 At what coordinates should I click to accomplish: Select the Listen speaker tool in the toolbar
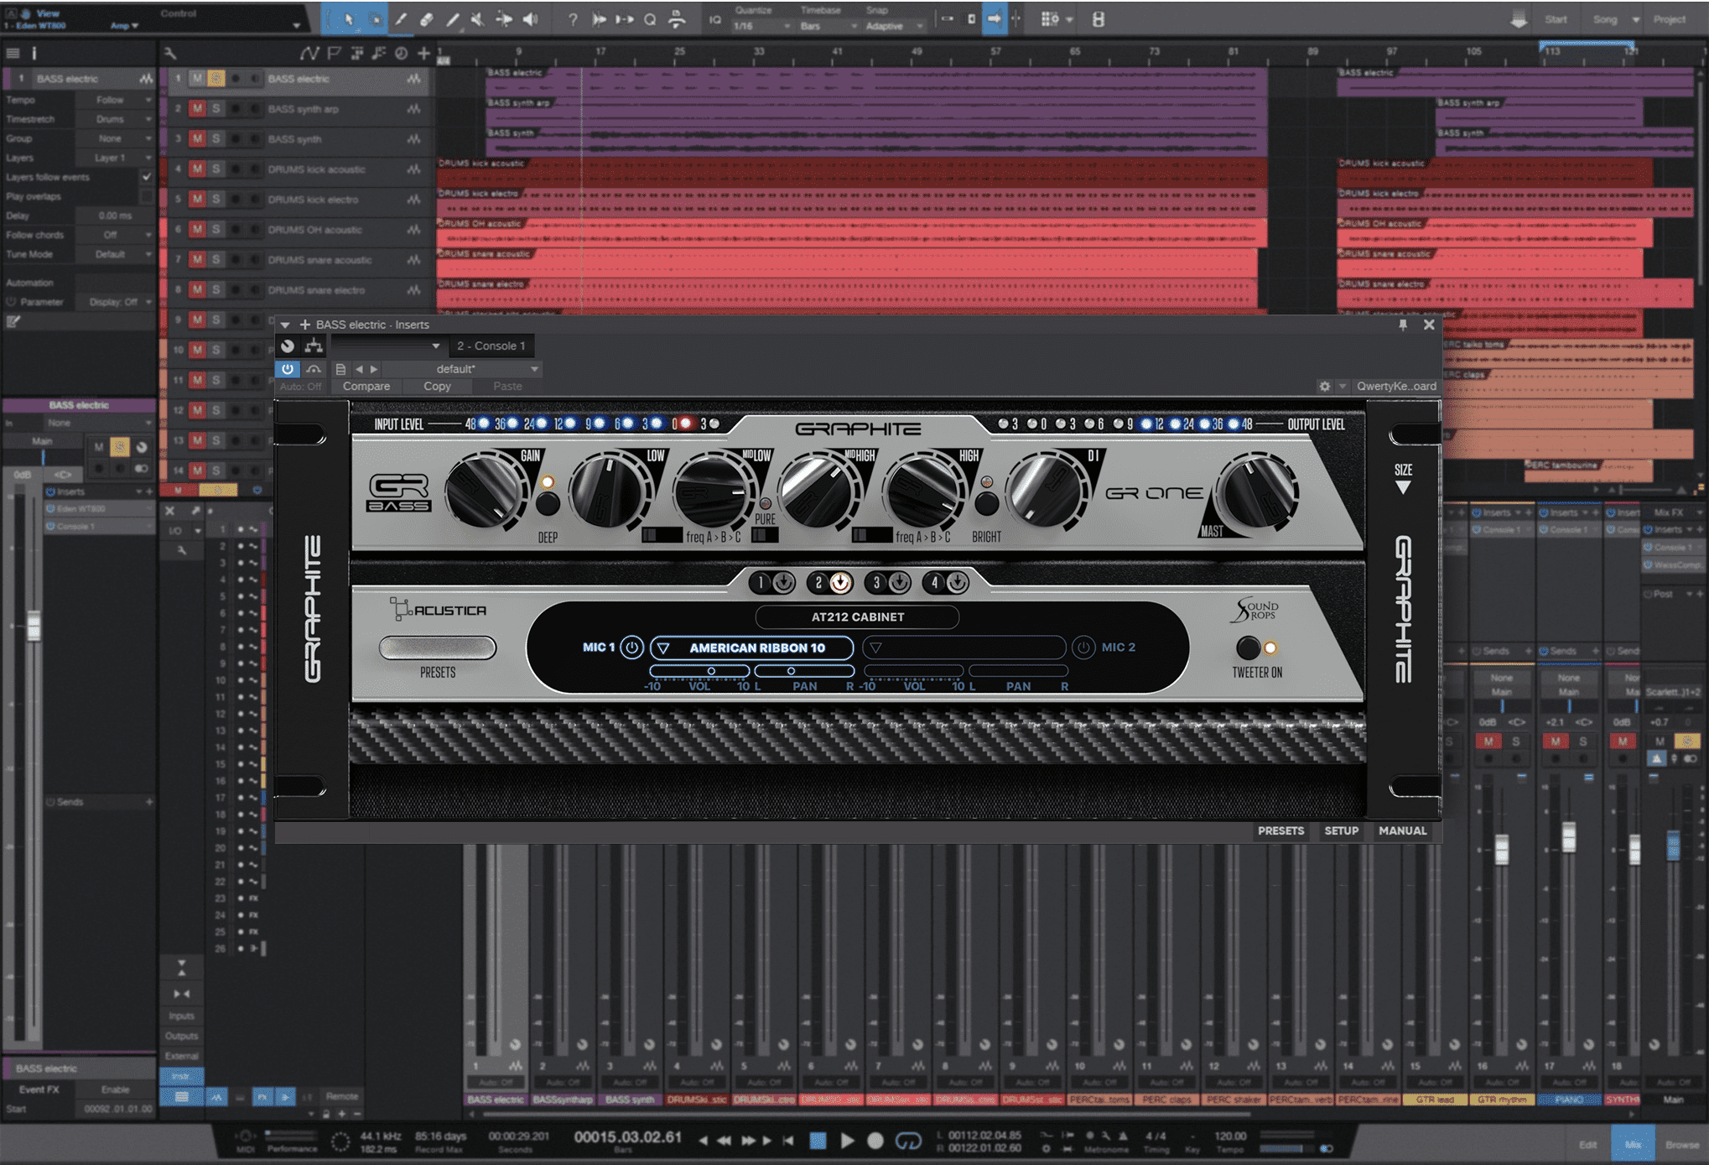click(x=530, y=19)
